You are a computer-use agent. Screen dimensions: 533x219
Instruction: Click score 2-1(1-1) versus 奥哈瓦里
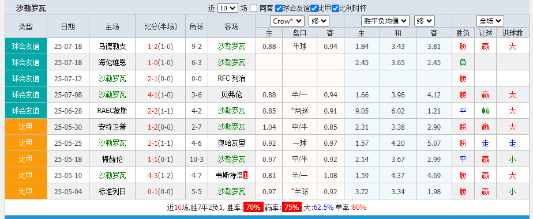pyautogui.click(x=160, y=144)
